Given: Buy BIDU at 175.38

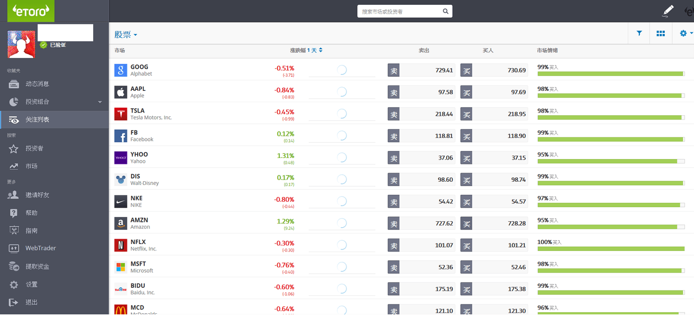Looking at the screenshot, I should coord(494,289).
